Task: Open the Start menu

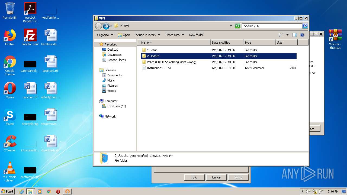Action: [7, 191]
